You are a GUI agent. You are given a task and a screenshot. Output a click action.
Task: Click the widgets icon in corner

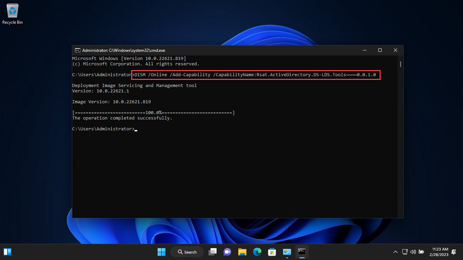point(7,252)
